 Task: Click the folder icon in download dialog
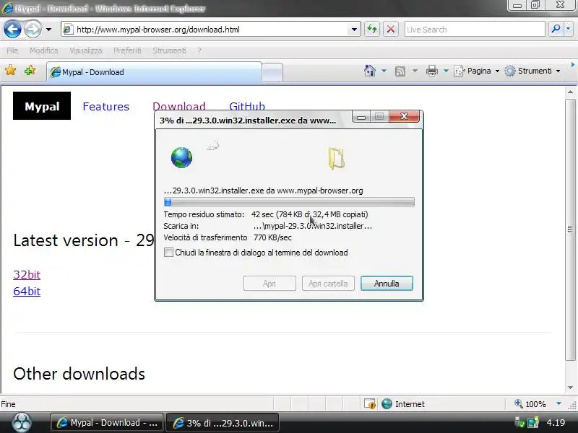336,158
